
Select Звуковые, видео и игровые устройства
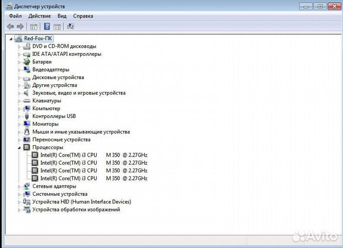[x=79, y=93]
